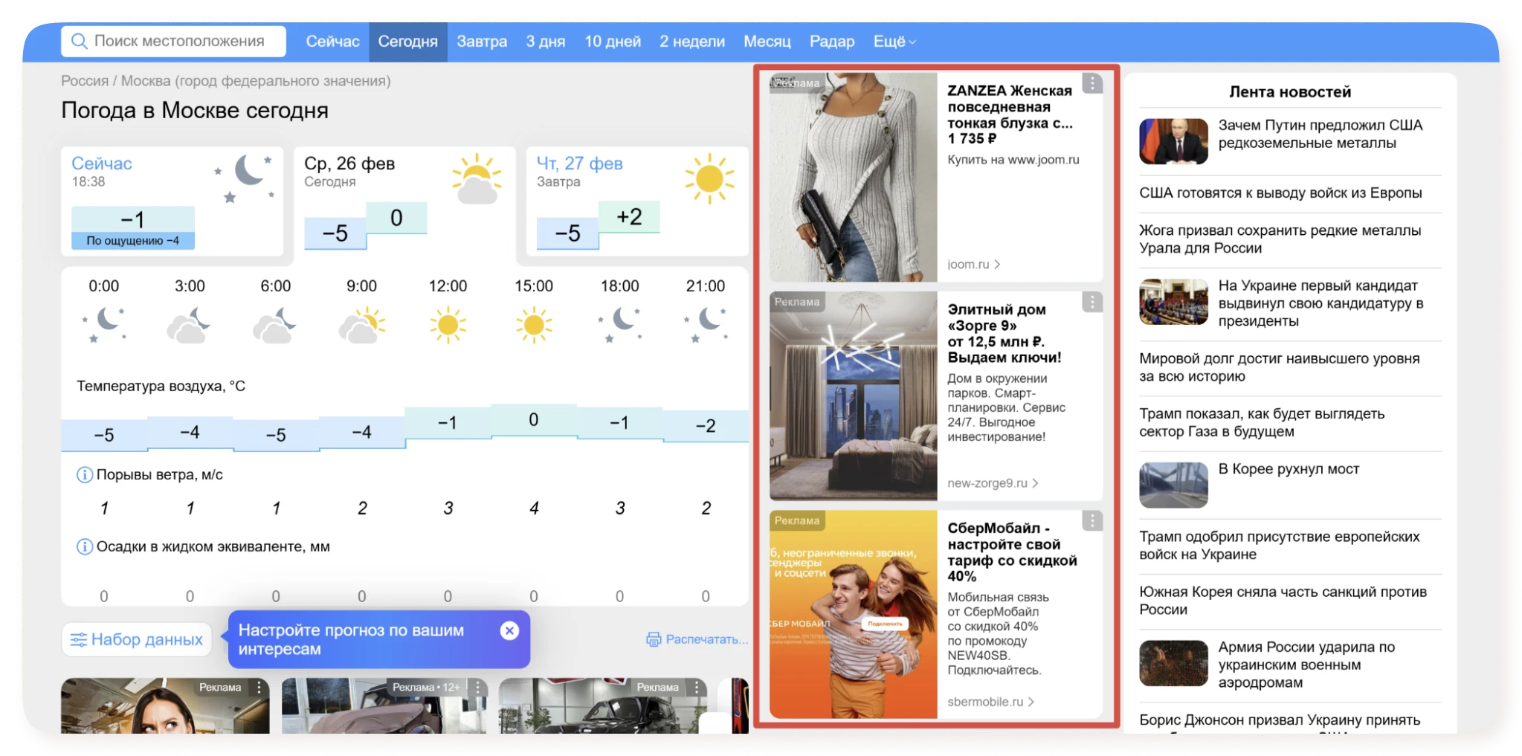This screenshot has height=756, width=1522.
Task: Click the partly cloudy icon for Ср, 26 фев
Action: (x=477, y=178)
